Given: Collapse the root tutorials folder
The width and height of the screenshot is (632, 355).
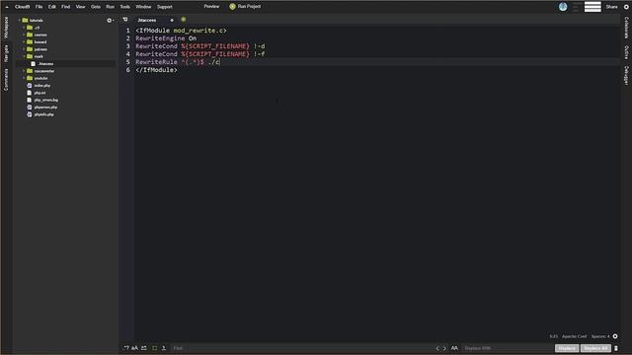Looking at the screenshot, I should [x=20, y=20].
